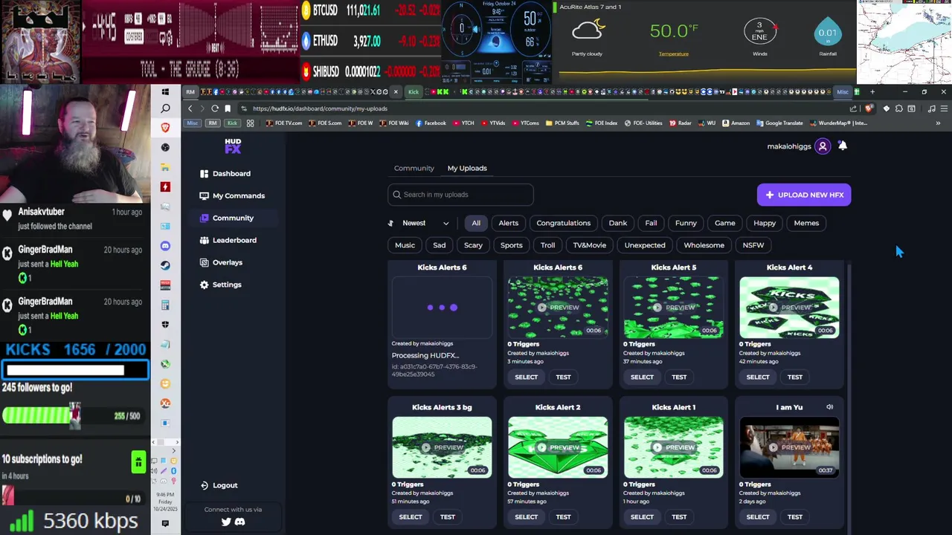Viewport: 952px width, 535px height.
Task: Click Logout in the sidebar
Action: (219, 485)
